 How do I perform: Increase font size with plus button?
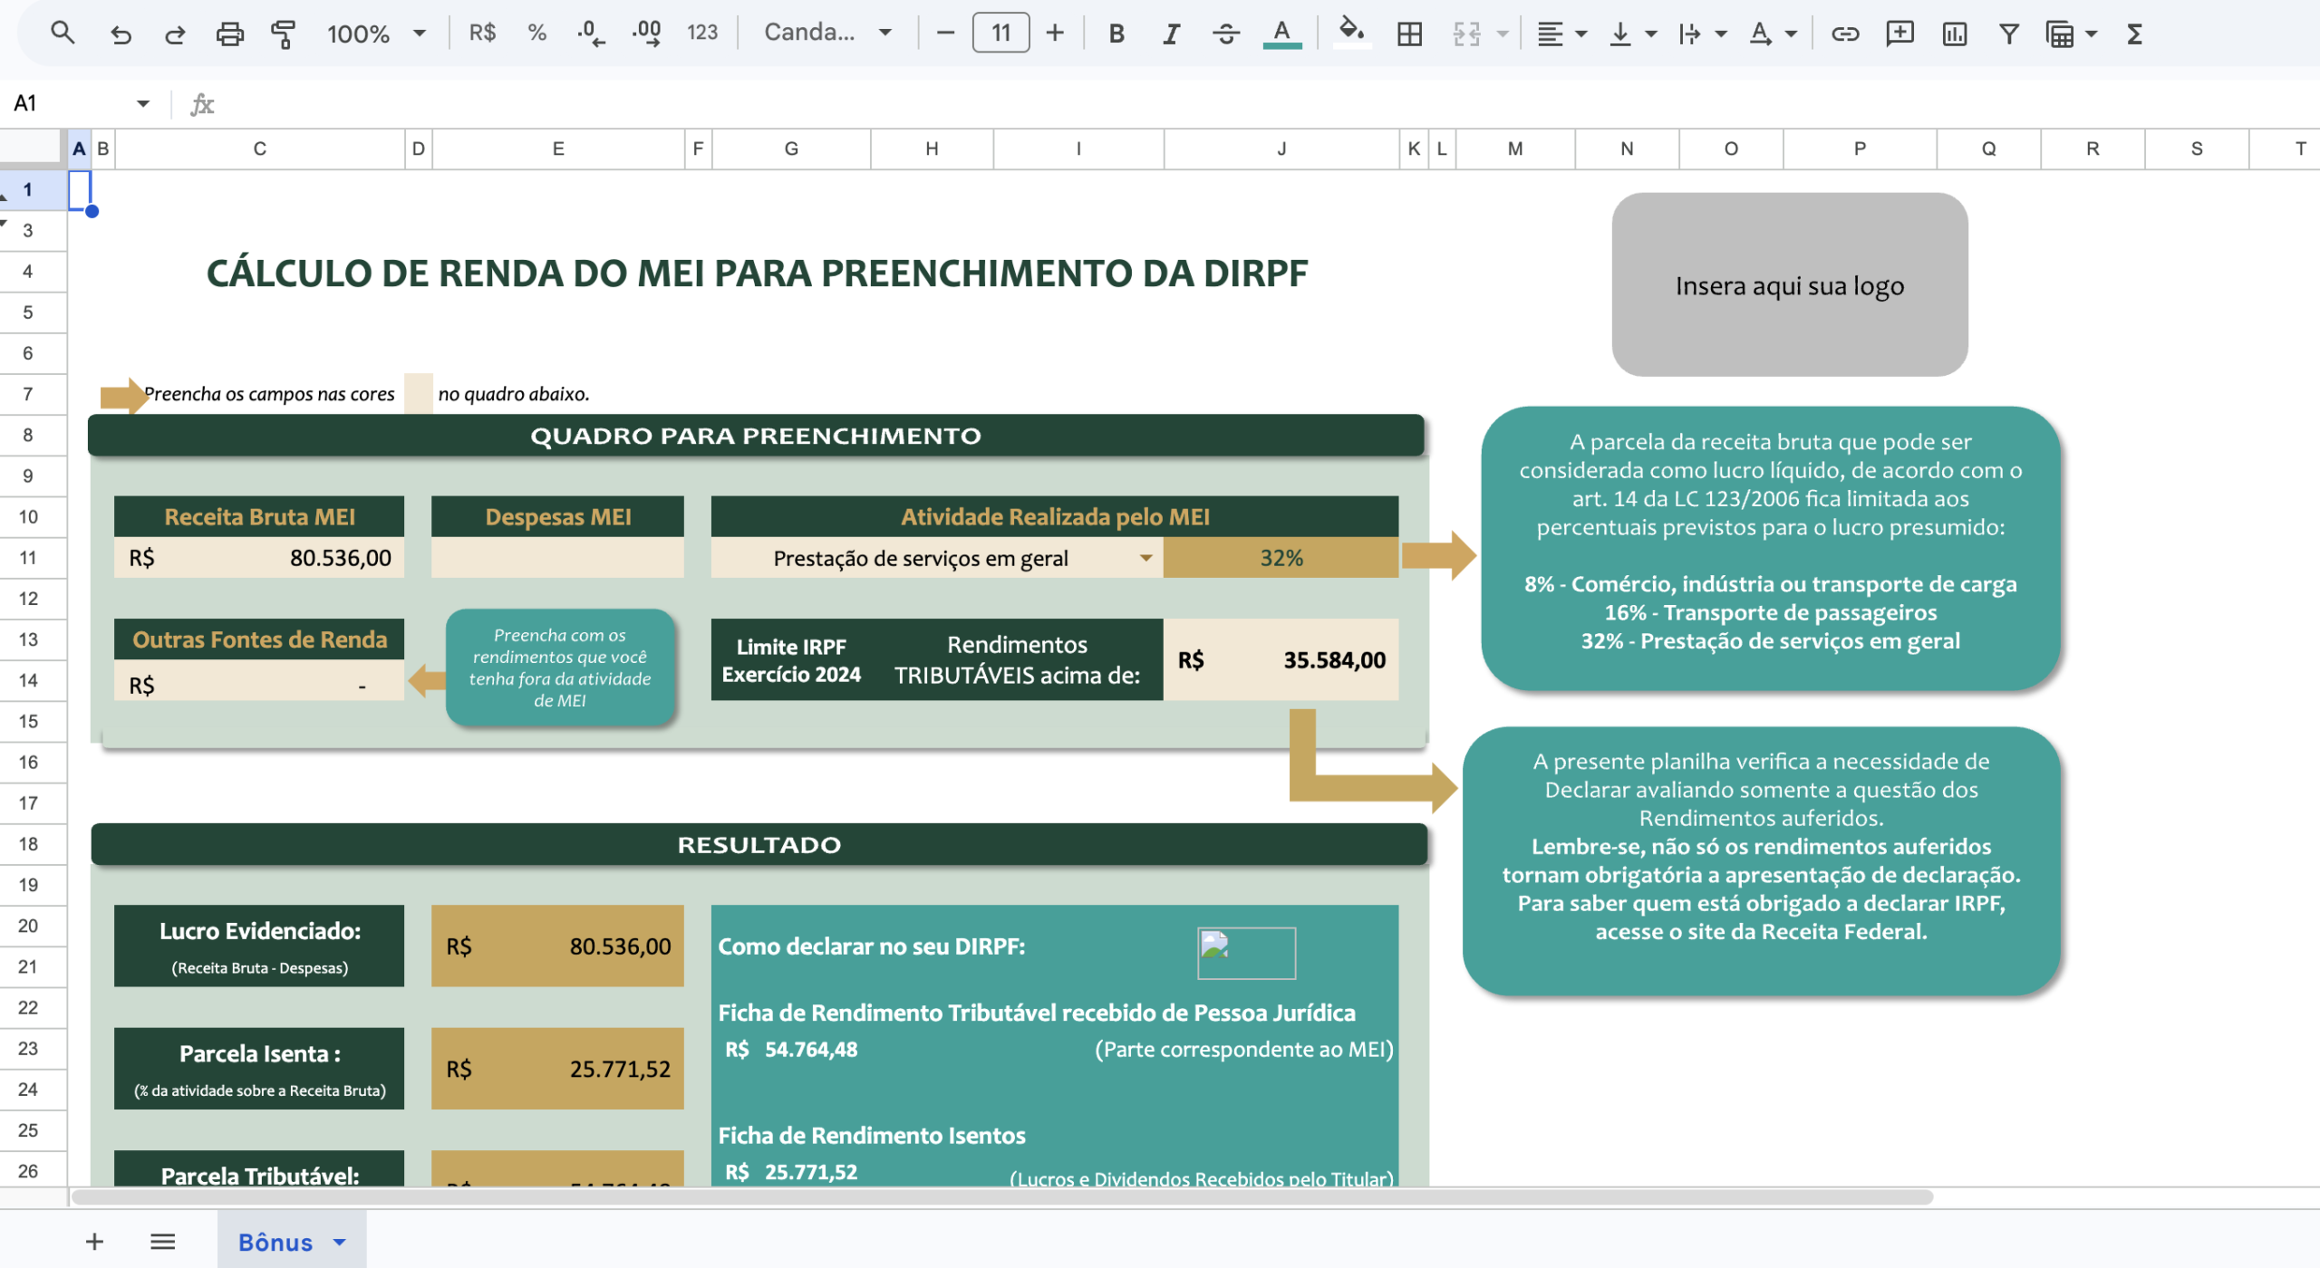[1055, 34]
